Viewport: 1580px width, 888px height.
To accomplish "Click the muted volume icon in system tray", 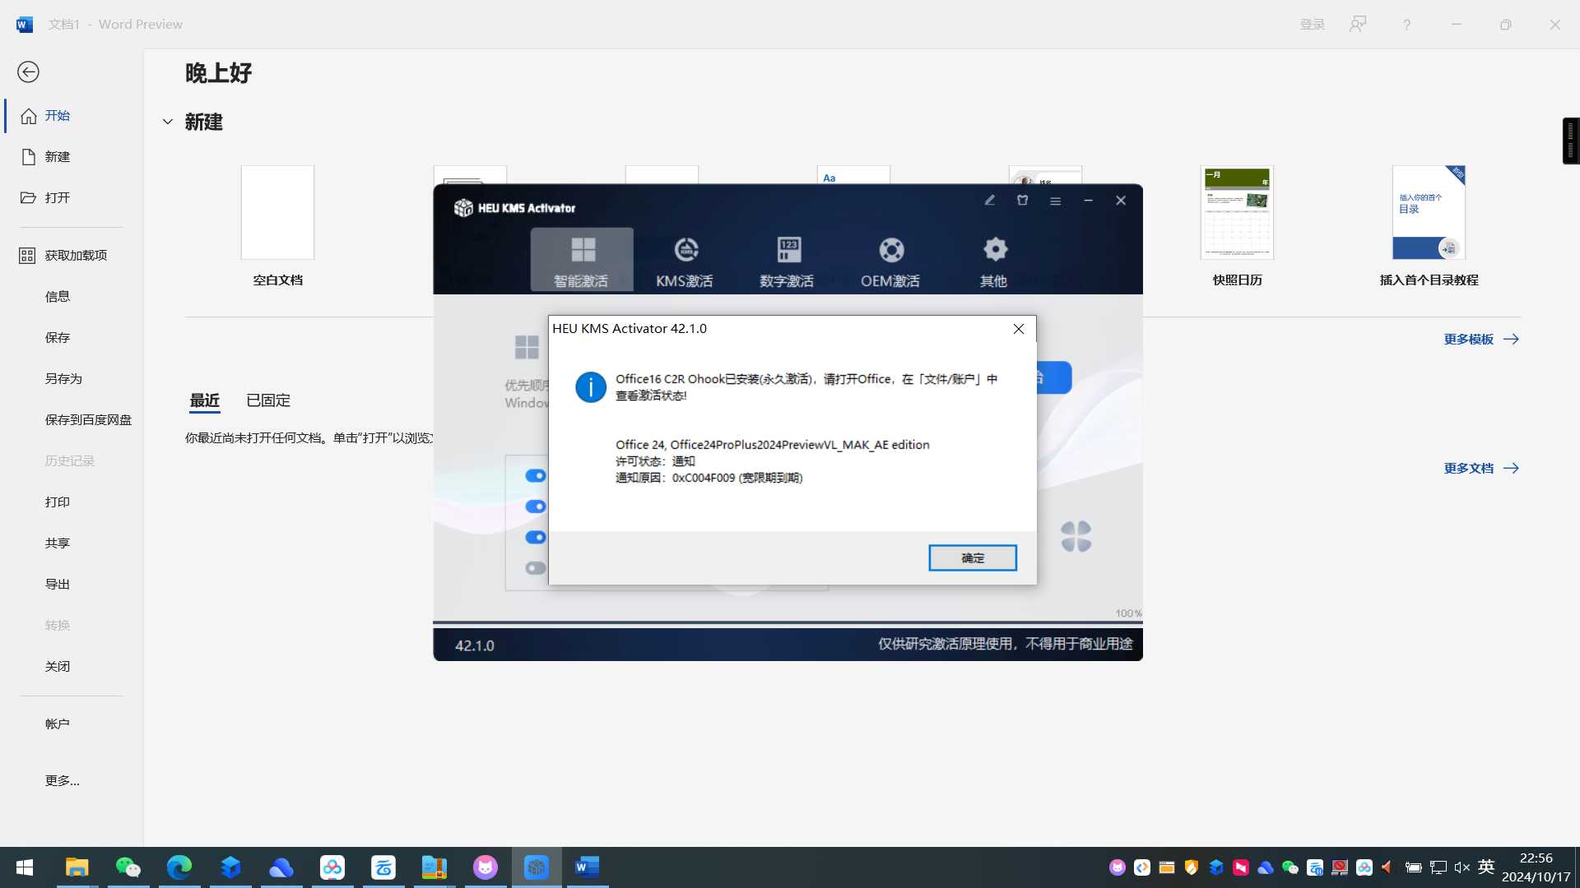I will tap(1462, 867).
